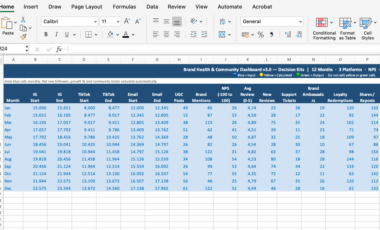
Task: Click inside the formula bar
Action: coord(224,49)
